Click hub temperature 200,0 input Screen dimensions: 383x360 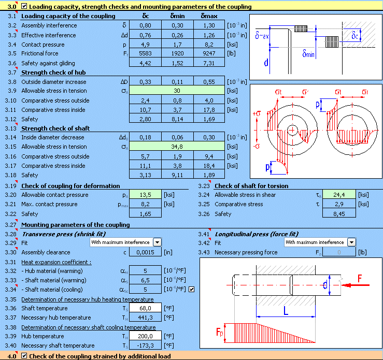pyautogui.click(x=145, y=336)
